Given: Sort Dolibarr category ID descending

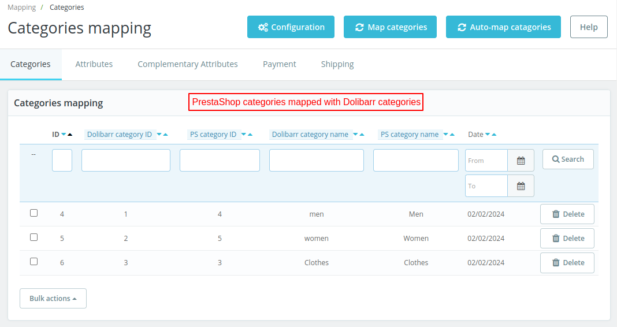Looking at the screenshot, I should point(159,135).
